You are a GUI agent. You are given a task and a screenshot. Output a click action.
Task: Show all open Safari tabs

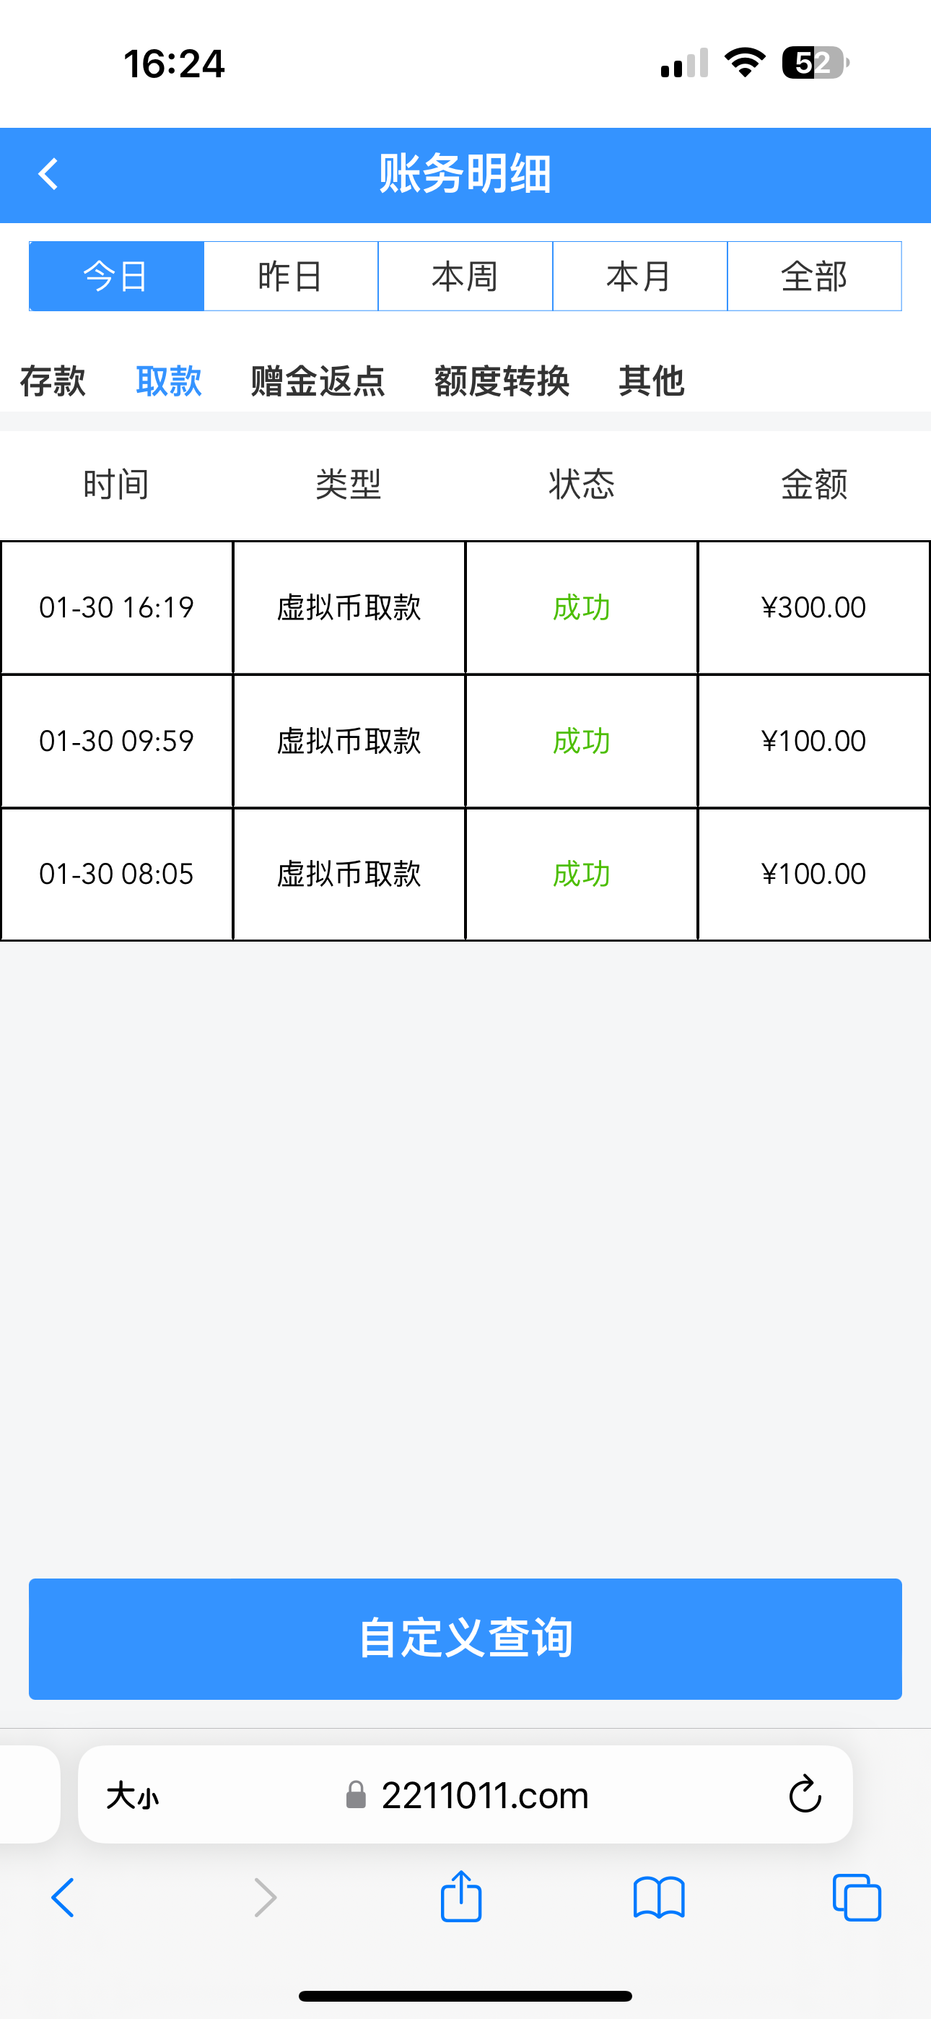click(856, 1898)
